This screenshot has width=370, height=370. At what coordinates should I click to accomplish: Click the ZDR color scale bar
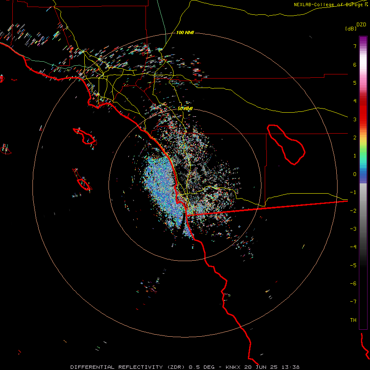pos(363,183)
